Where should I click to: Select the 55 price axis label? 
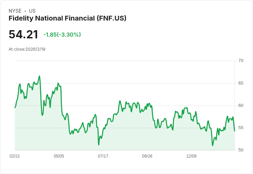241,128
